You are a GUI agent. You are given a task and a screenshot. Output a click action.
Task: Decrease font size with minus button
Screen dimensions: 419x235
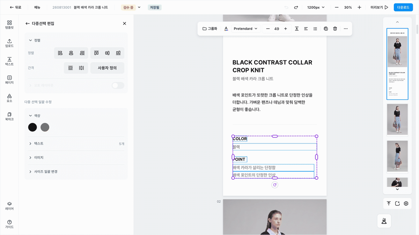pos(268,29)
